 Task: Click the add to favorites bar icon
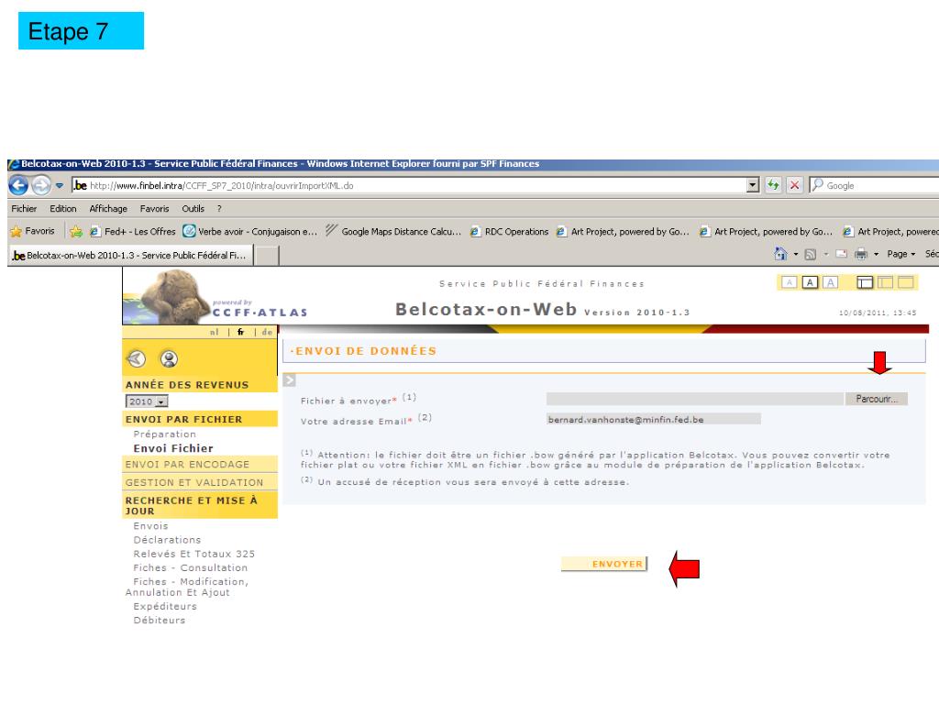click(75, 231)
